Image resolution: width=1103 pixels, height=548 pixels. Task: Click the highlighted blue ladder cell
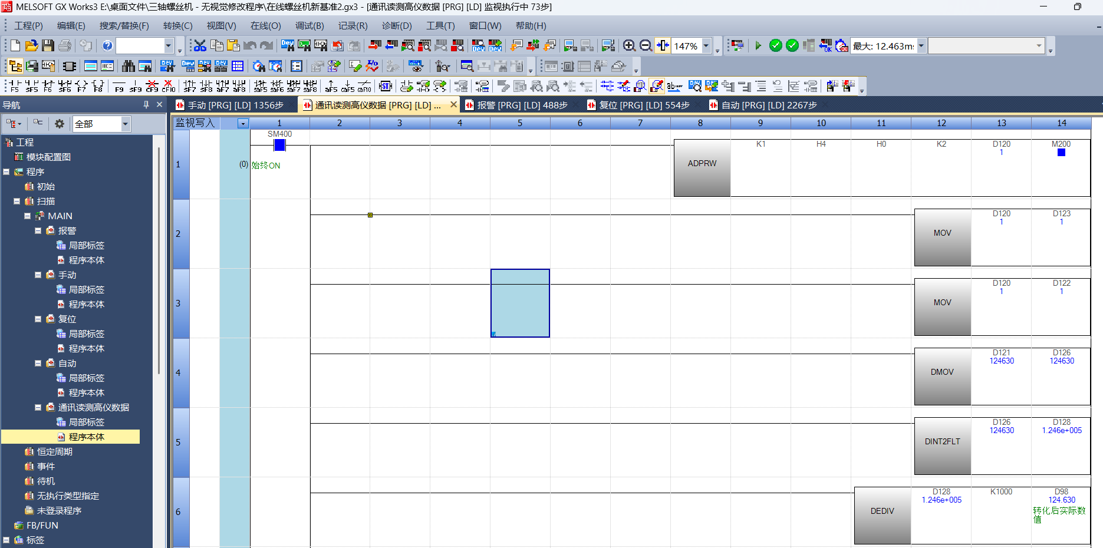pyautogui.click(x=520, y=303)
